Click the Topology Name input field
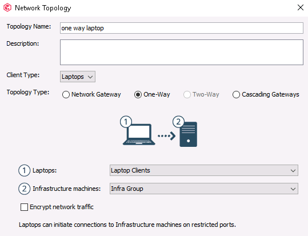 [182, 28]
